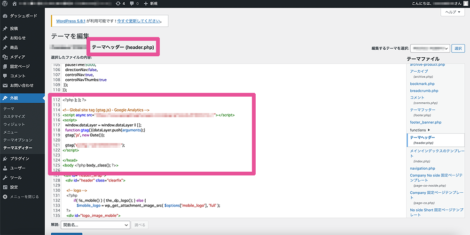Screen dimensions: 470x235
Task: Open Company No side 固定ページテンプレート file
Action: pyautogui.click(x=436, y=180)
